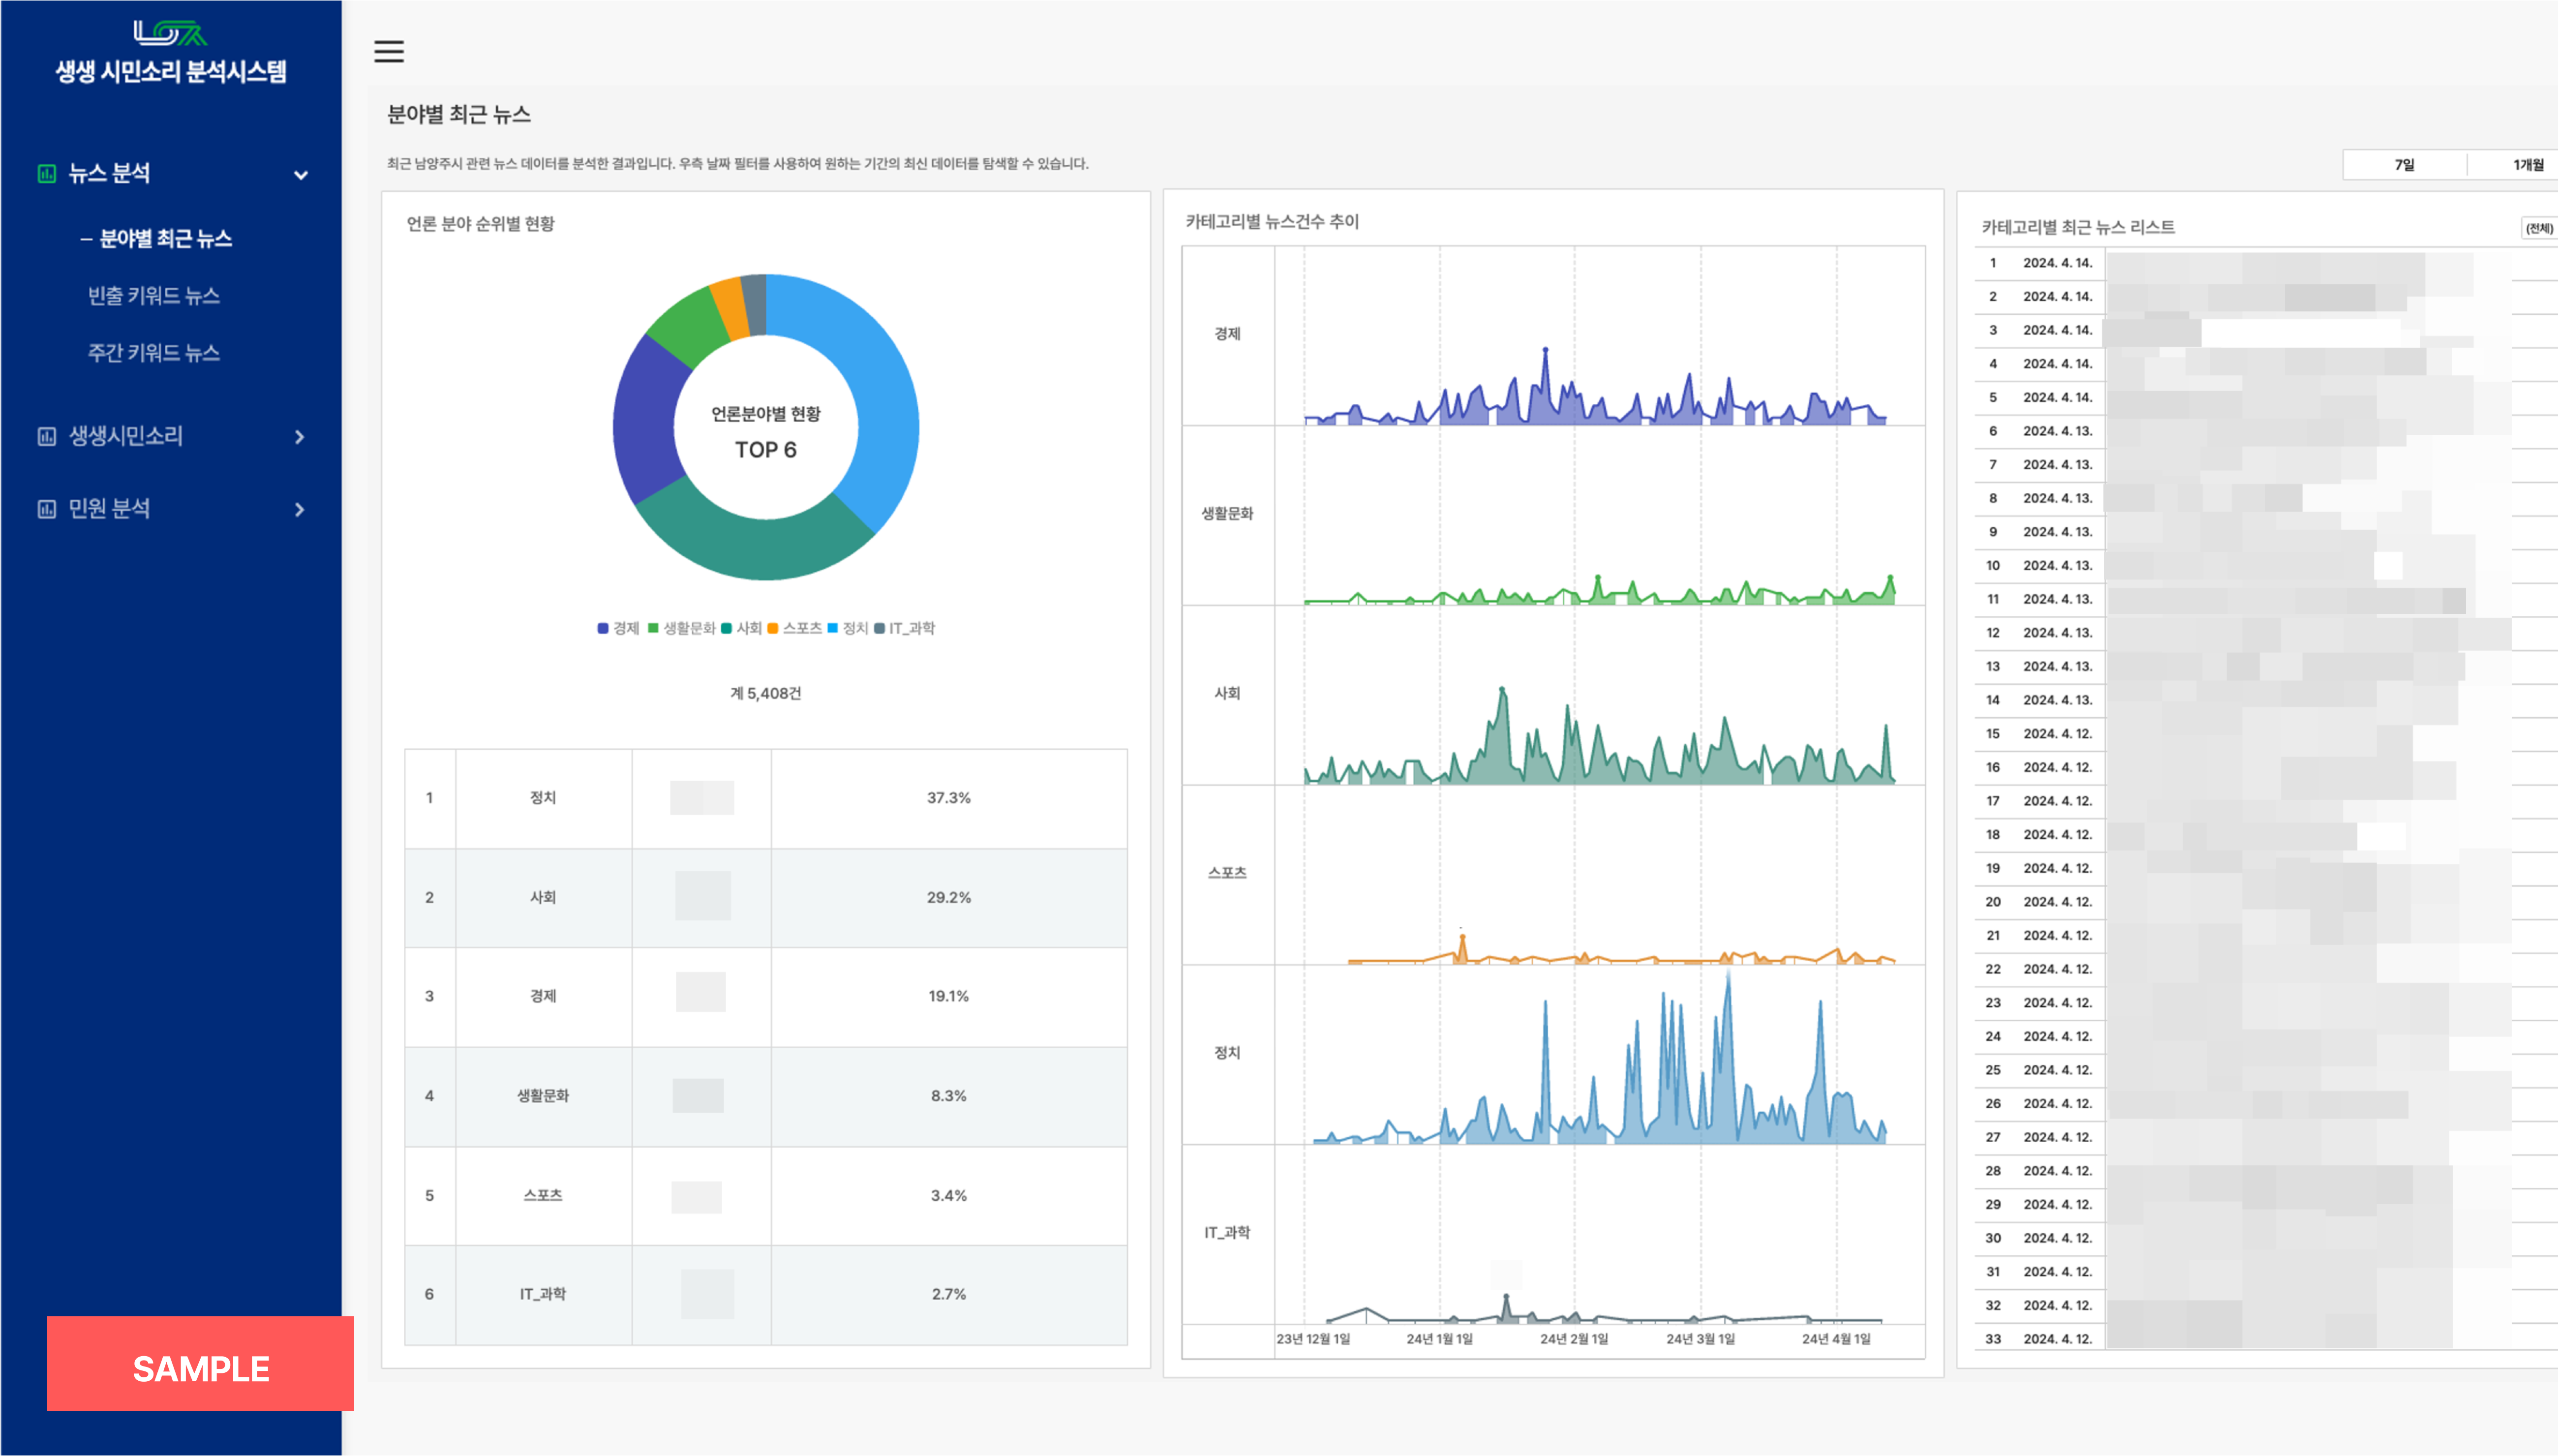Collapse the 뉴스 분석 menu chevron
Viewport: 2558px width, 1456px height.
point(300,175)
